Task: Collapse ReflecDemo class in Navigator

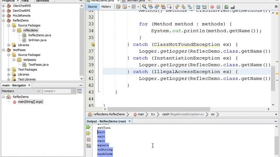Action: pyautogui.click(x=3, y=97)
